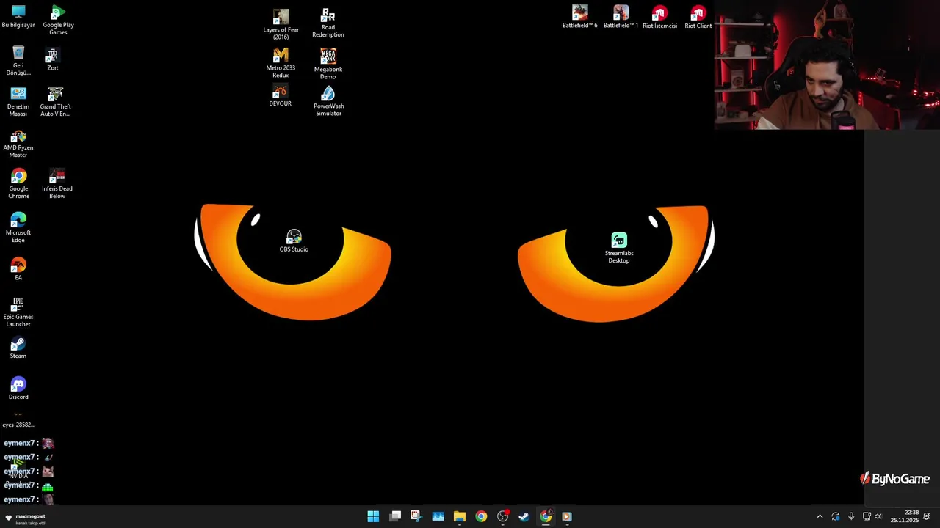940x528 pixels.
Task: Click the sync tray icon
Action: [x=836, y=516]
